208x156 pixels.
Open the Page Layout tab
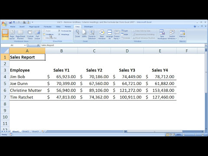(x=34, y=27)
